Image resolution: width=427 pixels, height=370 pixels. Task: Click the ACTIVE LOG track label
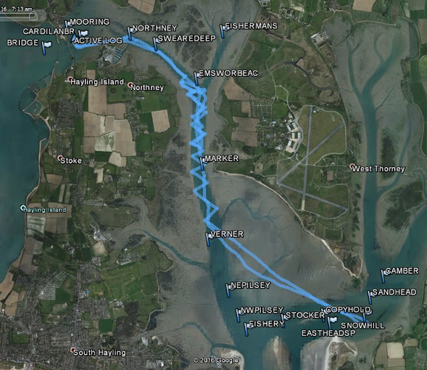pyautogui.click(x=98, y=41)
